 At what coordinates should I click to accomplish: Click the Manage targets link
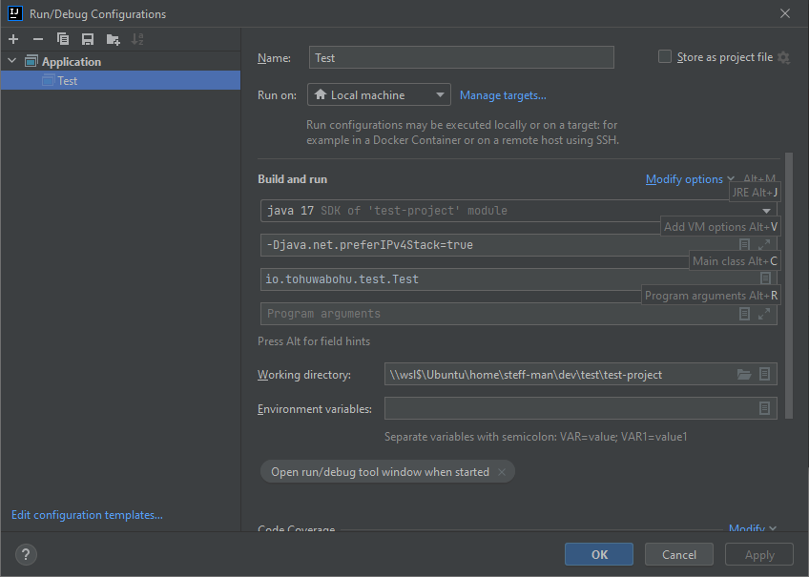(x=503, y=95)
